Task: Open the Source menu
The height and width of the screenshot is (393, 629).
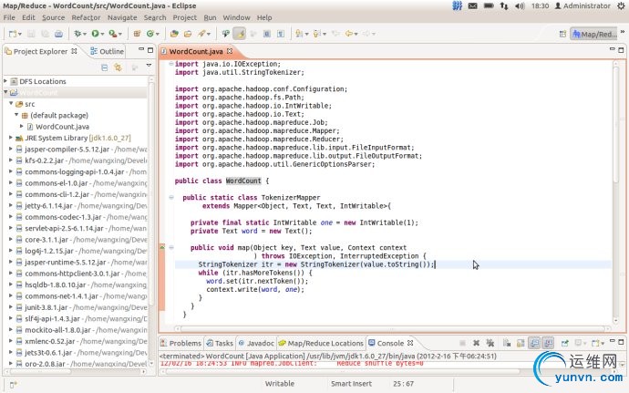Action: tap(54, 17)
